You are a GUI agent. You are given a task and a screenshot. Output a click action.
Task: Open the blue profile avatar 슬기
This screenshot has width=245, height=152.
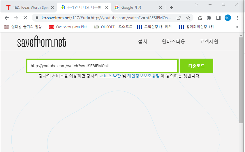pyautogui.click(x=228, y=18)
